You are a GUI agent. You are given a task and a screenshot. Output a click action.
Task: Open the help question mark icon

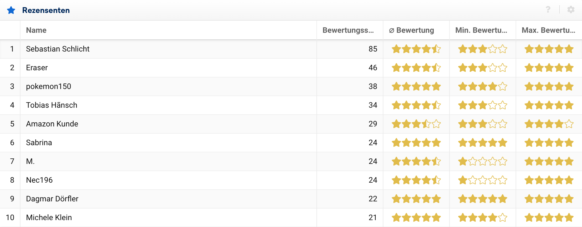(548, 10)
